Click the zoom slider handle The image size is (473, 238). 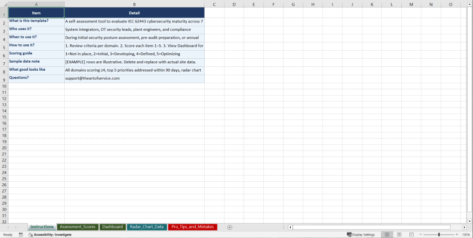point(439,235)
